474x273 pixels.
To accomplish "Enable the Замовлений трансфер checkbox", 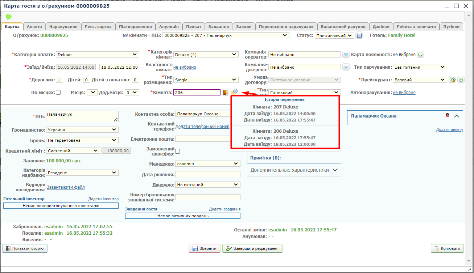I will tap(178, 151).
